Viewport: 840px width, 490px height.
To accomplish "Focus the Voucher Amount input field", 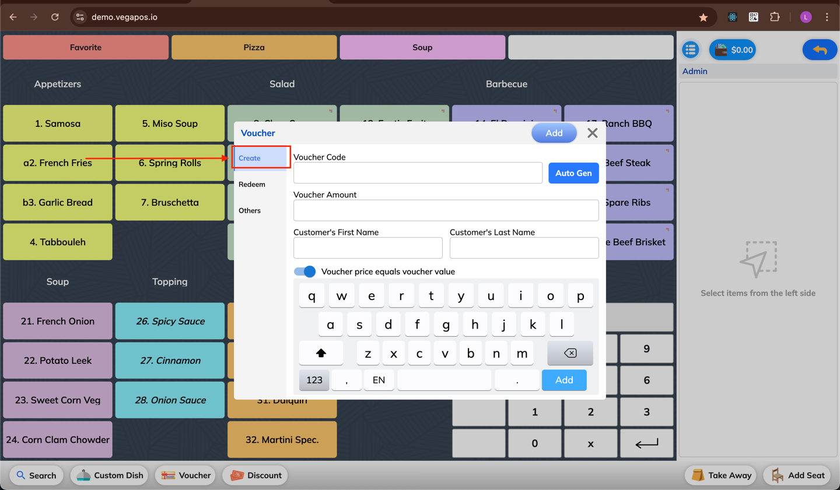I will click(x=446, y=210).
